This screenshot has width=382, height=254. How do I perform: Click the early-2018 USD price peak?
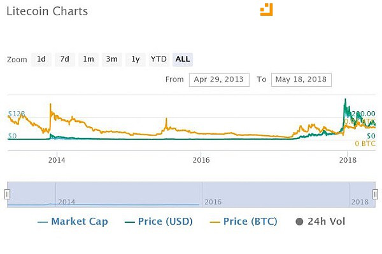pos(345,100)
